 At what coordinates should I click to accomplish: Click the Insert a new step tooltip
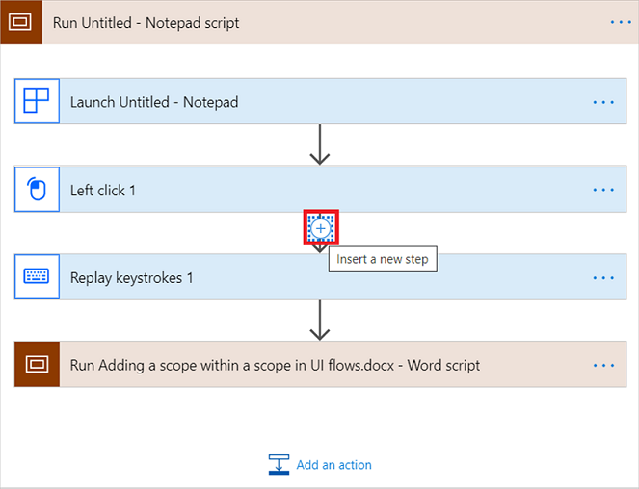[383, 259]
